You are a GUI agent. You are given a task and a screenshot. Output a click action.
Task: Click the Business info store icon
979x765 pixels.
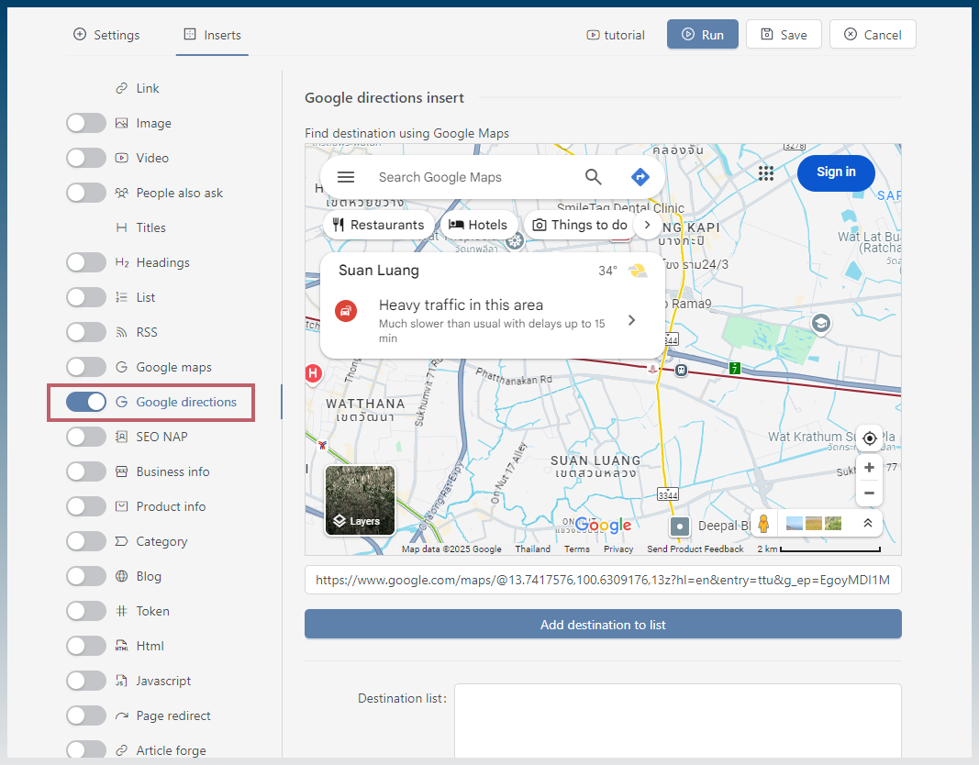pos(122,471)
